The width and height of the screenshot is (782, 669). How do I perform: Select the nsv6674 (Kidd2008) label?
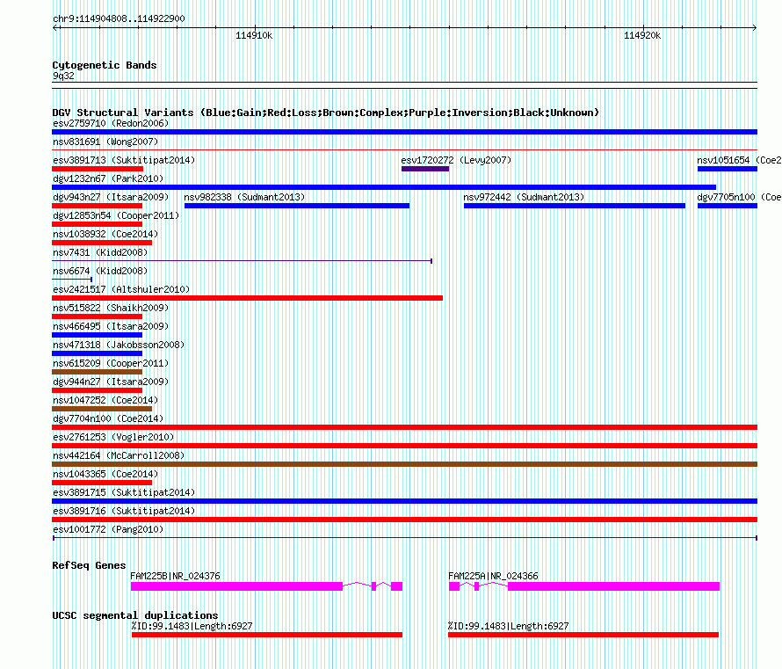[x=100, y=271]
